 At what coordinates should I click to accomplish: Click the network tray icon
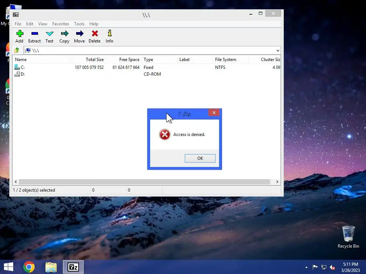[x=324, y=267]
